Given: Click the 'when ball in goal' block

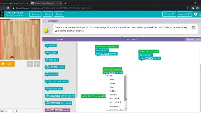Looking at the screenshot, I should (112, 69).
